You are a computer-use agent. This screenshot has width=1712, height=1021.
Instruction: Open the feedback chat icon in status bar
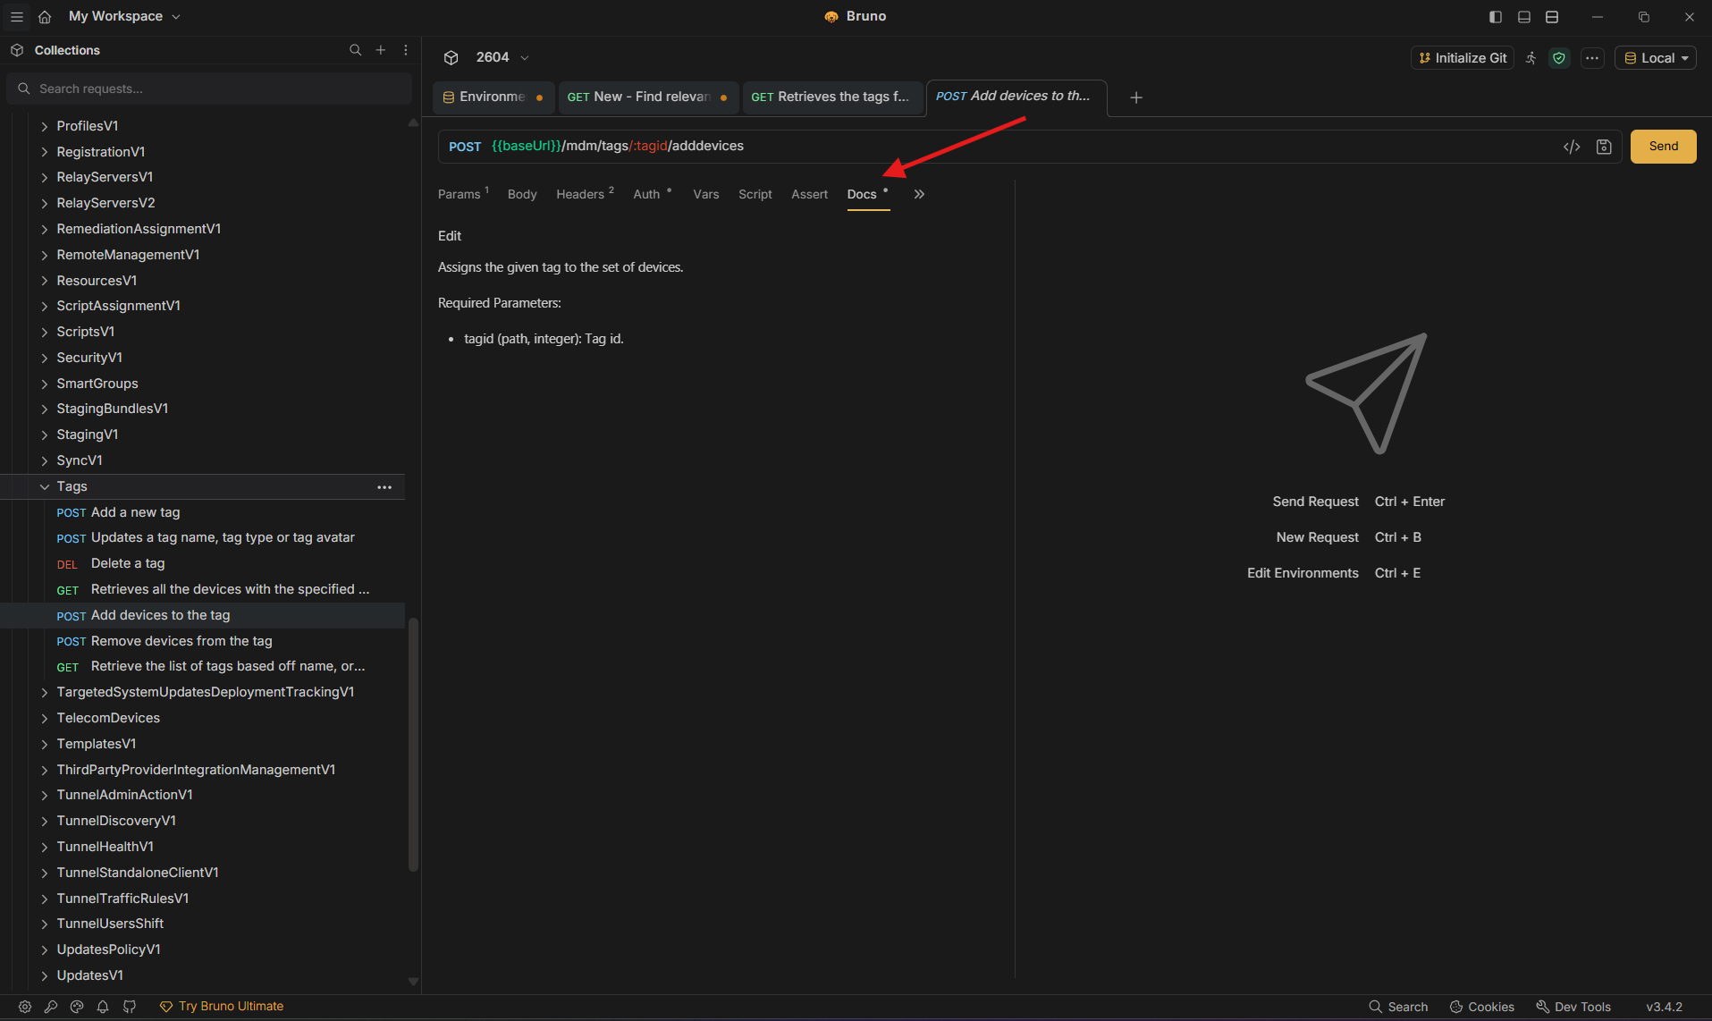(130, 1007)
